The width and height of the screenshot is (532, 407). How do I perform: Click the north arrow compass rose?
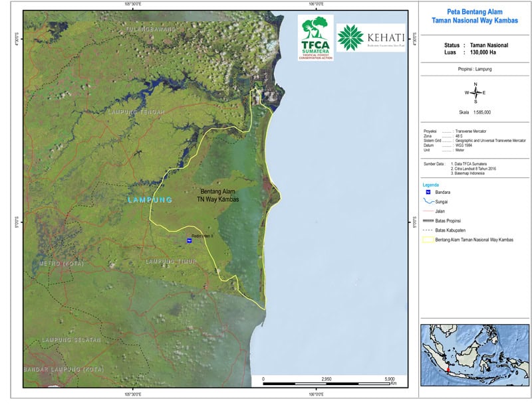pos(475,92)
